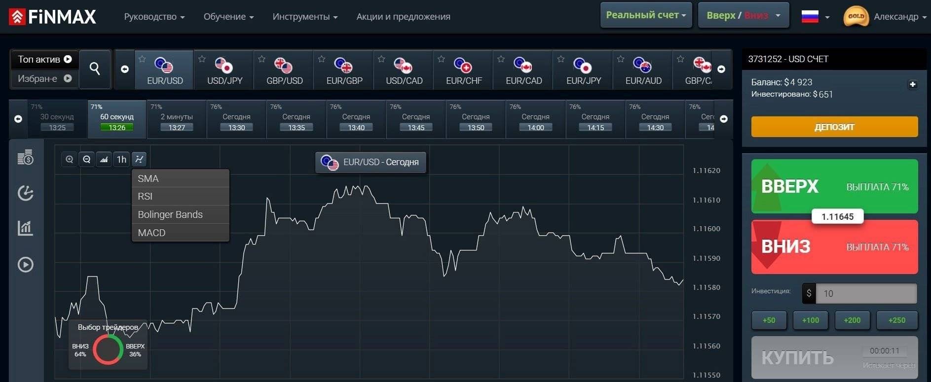Click the asset search magnifier icon
This screenshot has width=931, height=382.
point(95,69)
